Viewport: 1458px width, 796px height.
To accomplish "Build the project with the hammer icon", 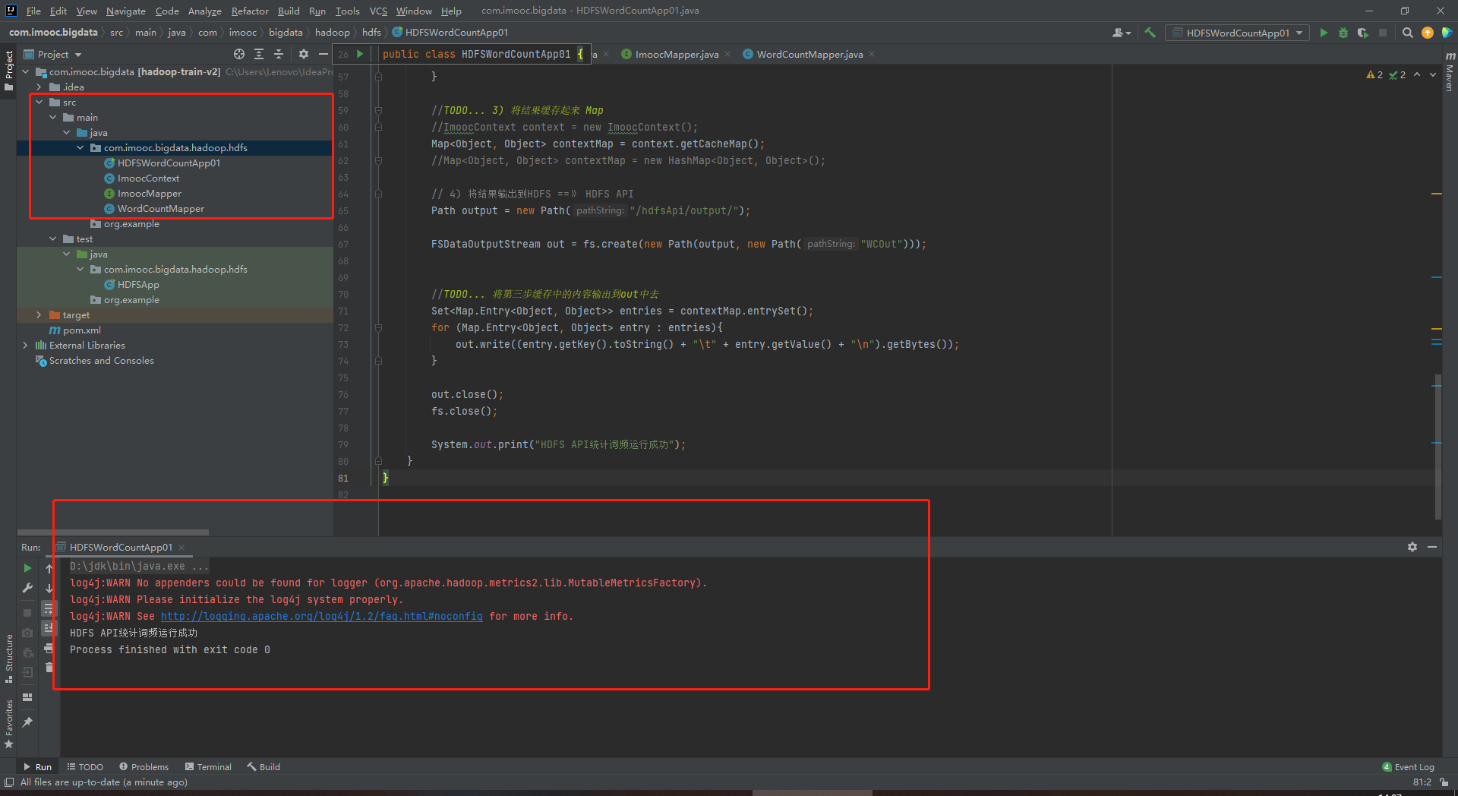I will (1150, 33).
